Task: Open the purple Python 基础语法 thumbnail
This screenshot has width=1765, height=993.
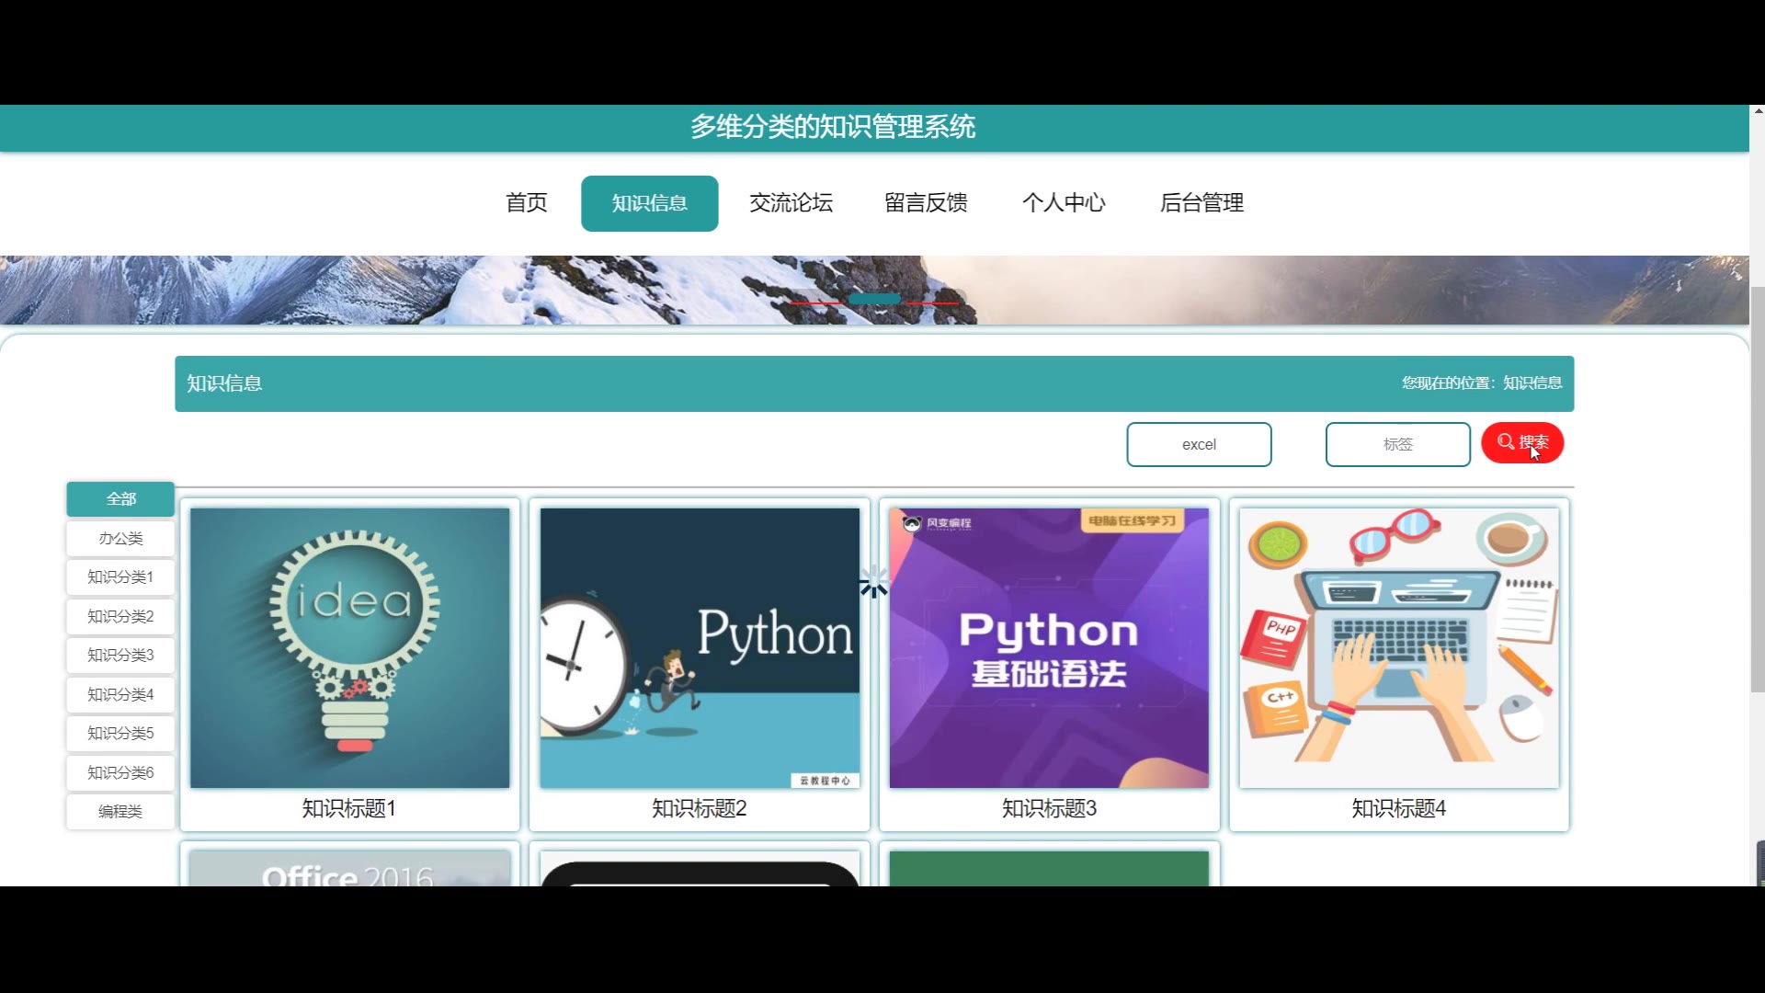Action: (1049, 648)
